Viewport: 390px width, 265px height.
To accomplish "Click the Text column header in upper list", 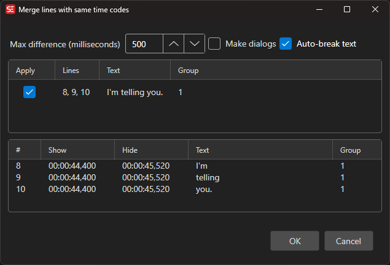I will (135, 71).
